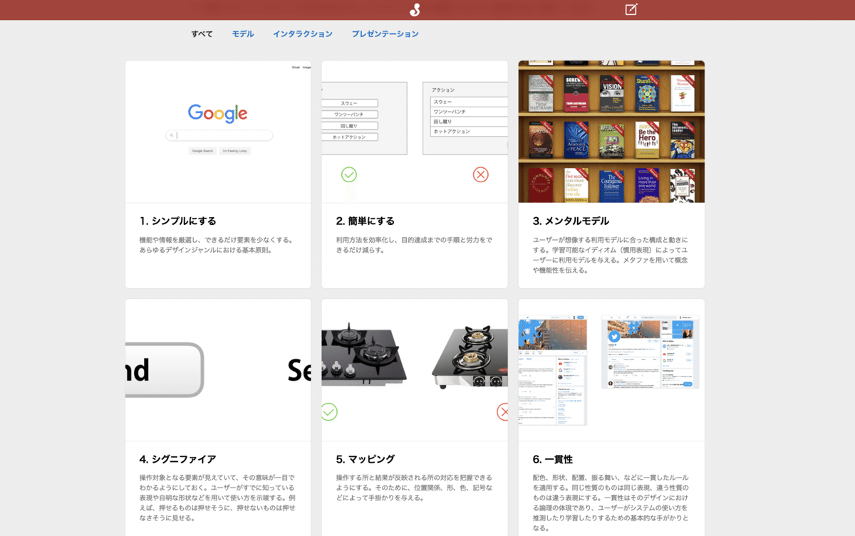Open the Google search page thumbnail
The image size is (855, 536).
[x=218, y=132]
